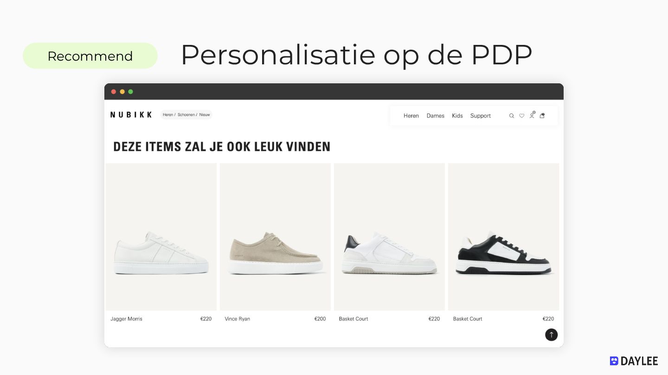Image resolution: width=668 pixels, height=375 pixels.
Task: Open the Dames menu
Action: click(436, 116)
